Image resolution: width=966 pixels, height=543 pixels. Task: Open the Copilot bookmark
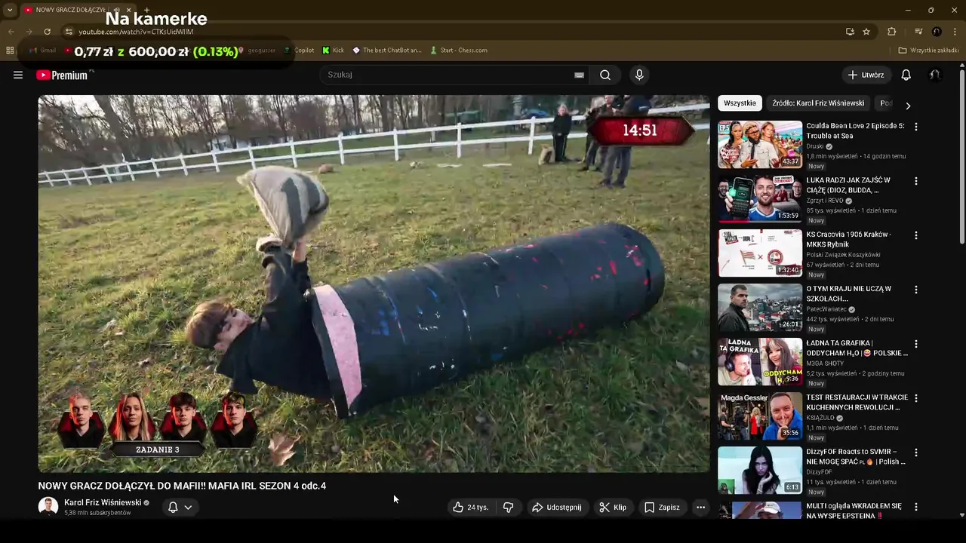(299, 51)
